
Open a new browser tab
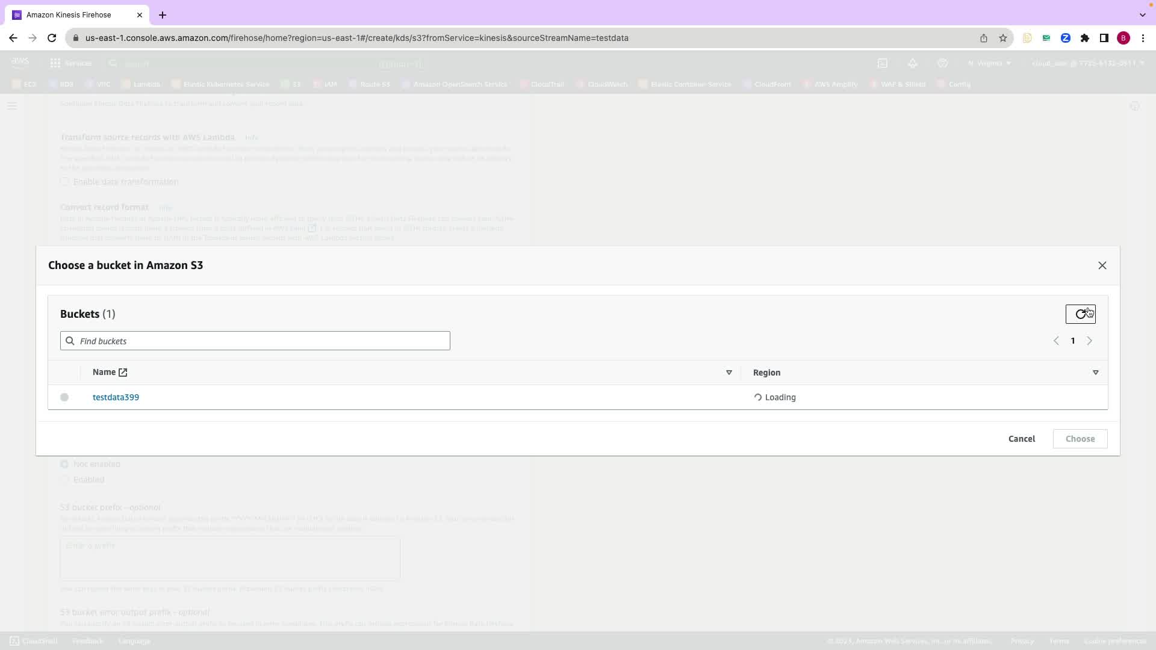pyautogui.click(x=163, y=14)
